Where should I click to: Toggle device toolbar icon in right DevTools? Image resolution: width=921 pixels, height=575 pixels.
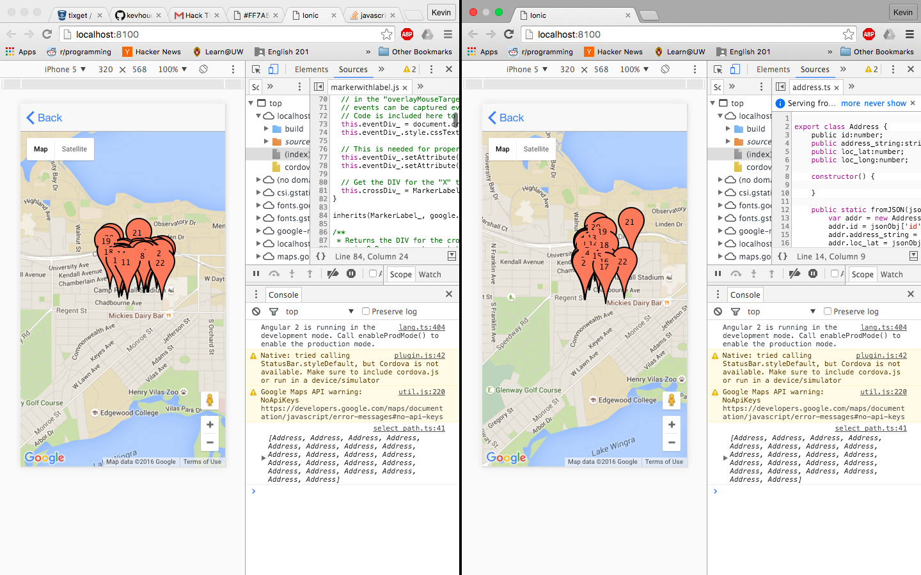click(x=735, y=69)
